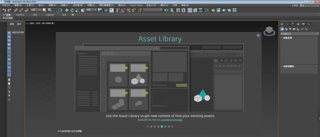Activate the Select and Rotate tool
This screenshot has height=137, width=320.
coord(72,10)
